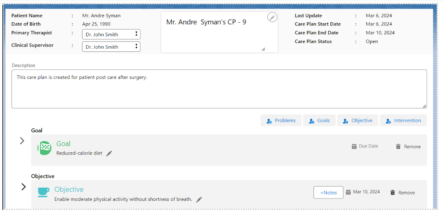Click the calendar icon beside Mar 10, 2024
This screenshot has width=443, height=214.
tap(349, 192)
